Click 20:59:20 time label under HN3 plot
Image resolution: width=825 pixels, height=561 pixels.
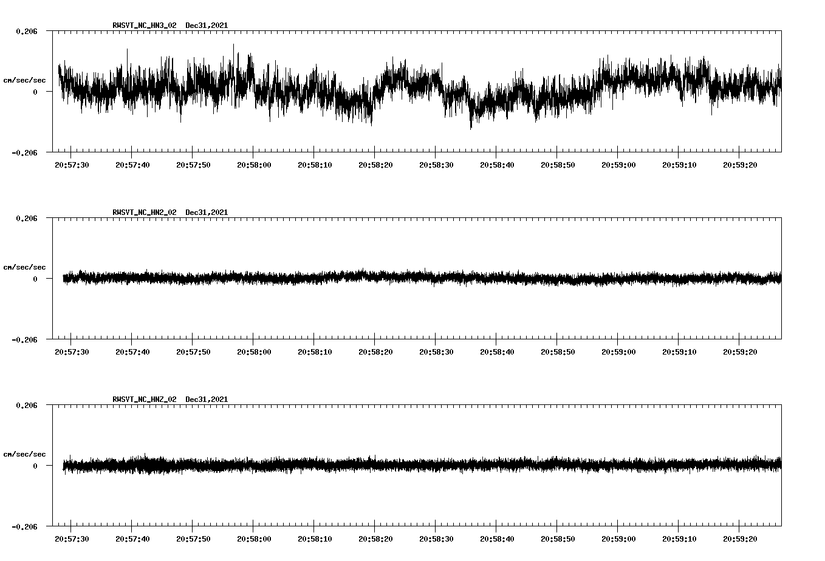click(x=741, y=165)
